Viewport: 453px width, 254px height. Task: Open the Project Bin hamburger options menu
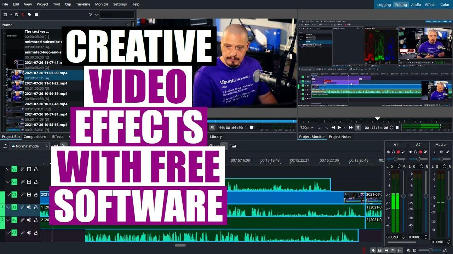pos(36,14)
